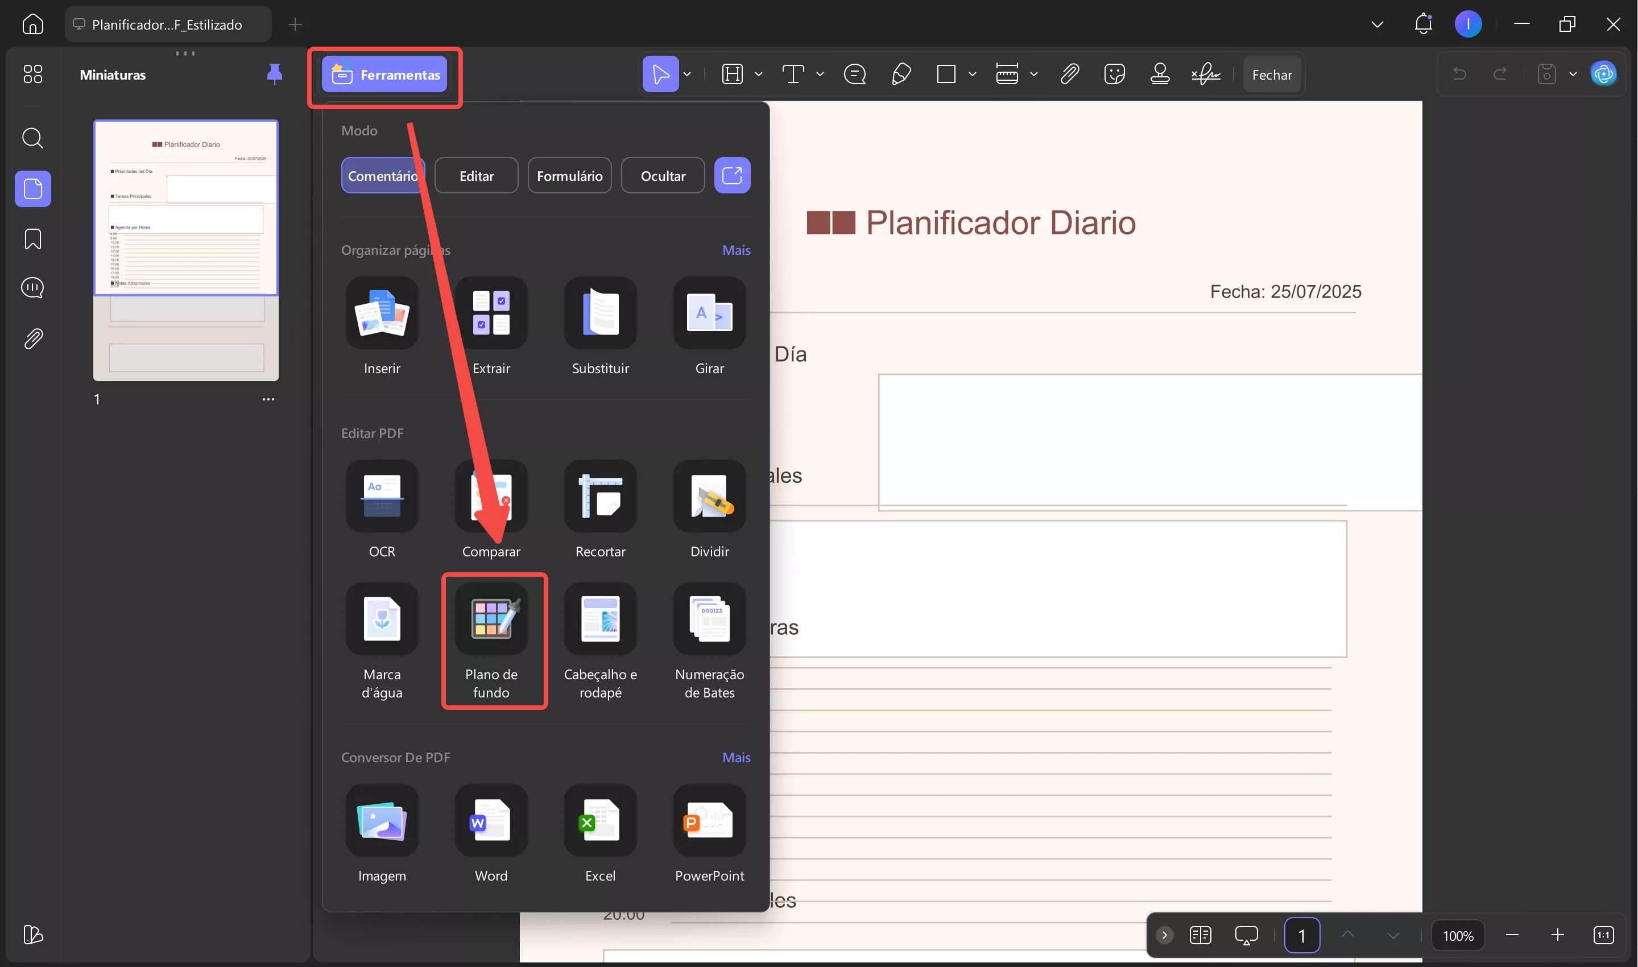
Task: Unpin the Miniaturas panel
Action: pos(274,75)
